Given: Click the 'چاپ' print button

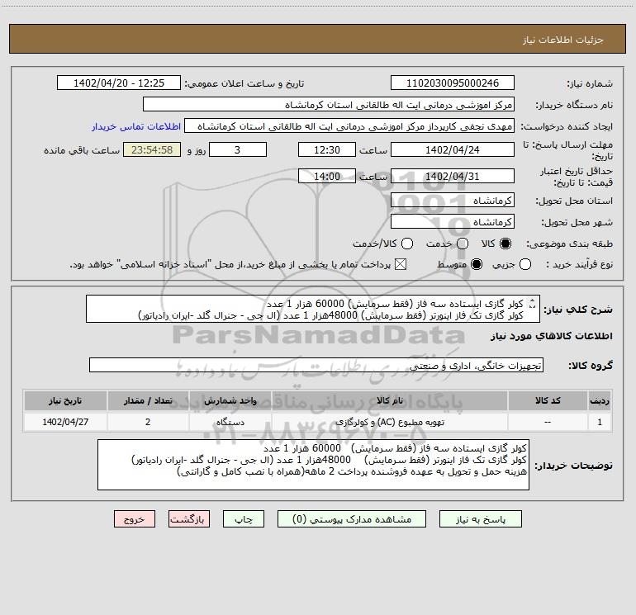Looking at the screenshot, I should 244,519.
